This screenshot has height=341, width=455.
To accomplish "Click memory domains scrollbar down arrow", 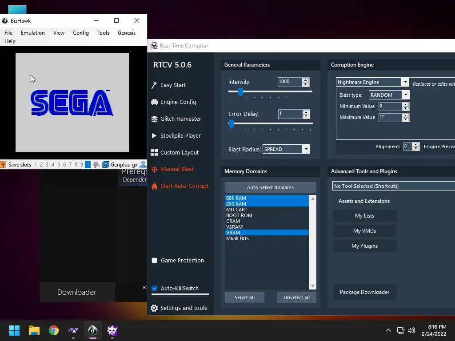I will click(x=312, y=286).
